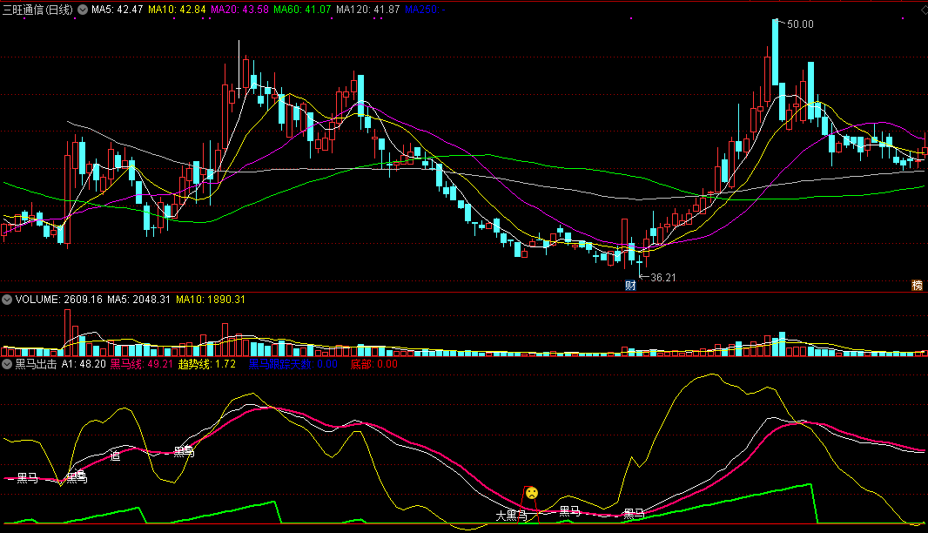928x533 pixels.
Task: Select the VOLUME: 2609.16 label
Action: pyautogui.click(x=58, y=300)
